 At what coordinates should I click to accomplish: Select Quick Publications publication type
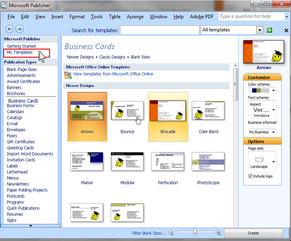pyautogui.click(x=23, y=208)
